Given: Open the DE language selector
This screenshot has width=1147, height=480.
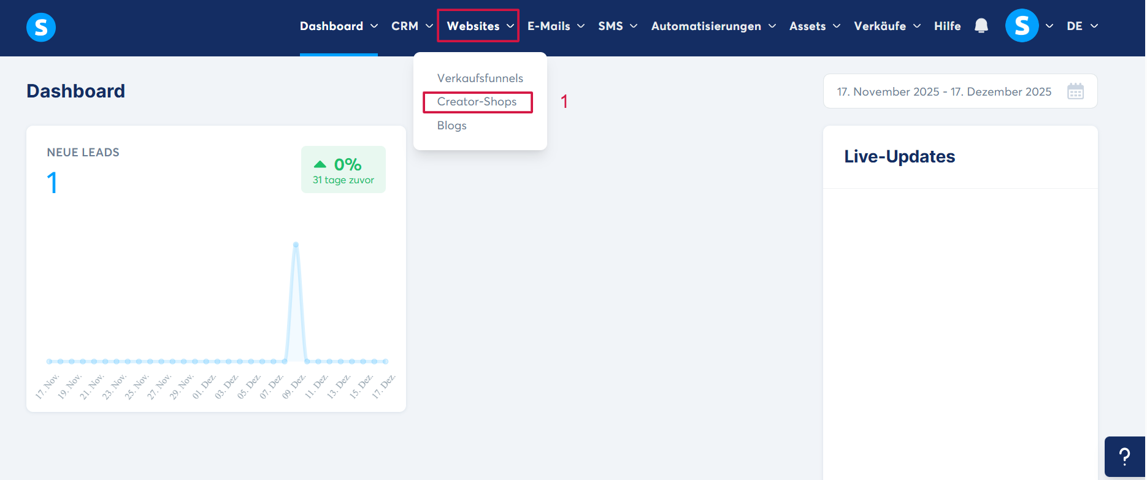Looking at the screenshot, I should point(1082,26).
